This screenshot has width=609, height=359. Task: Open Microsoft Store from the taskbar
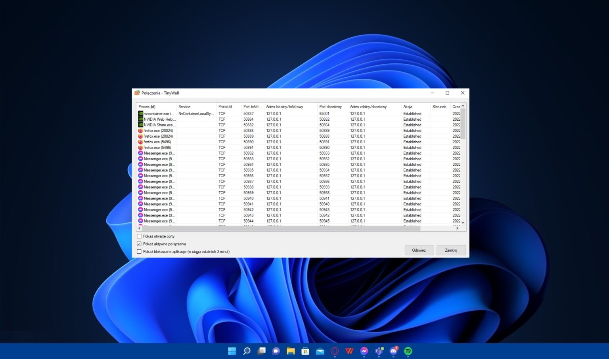[x=305, y=351]
